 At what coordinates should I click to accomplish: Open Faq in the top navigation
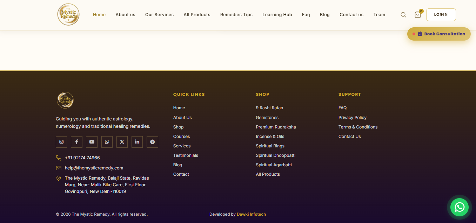point(306,15)
